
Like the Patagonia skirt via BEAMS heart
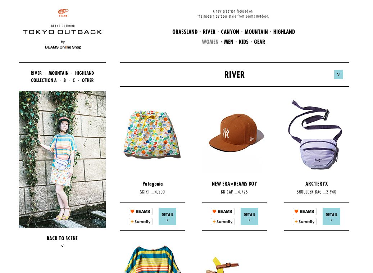point(141,211)
